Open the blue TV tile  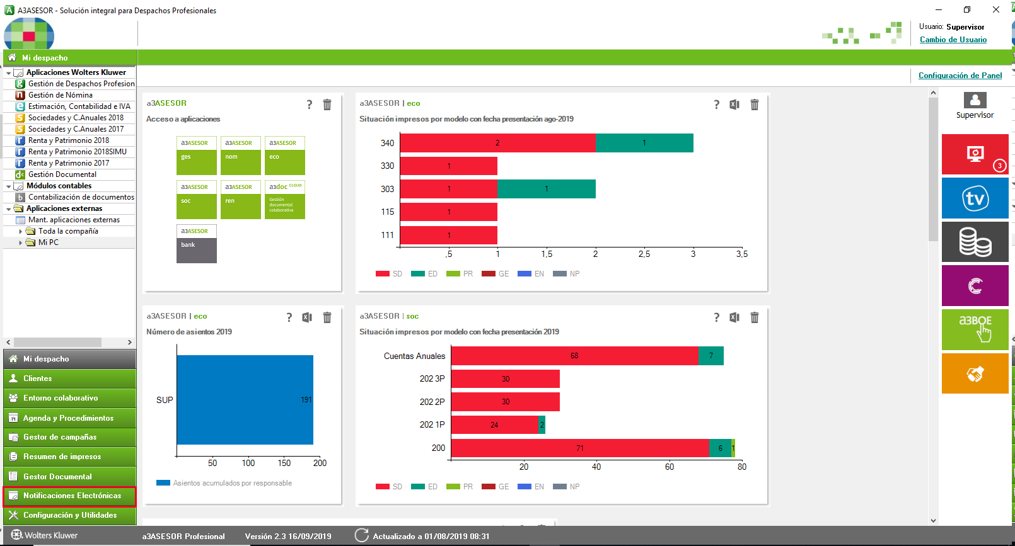[975, 198]
